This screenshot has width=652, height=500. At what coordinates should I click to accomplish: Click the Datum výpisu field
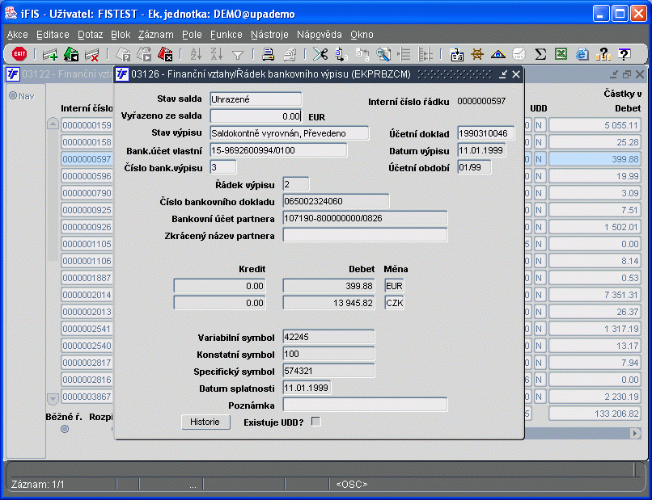tap(482, 150)
